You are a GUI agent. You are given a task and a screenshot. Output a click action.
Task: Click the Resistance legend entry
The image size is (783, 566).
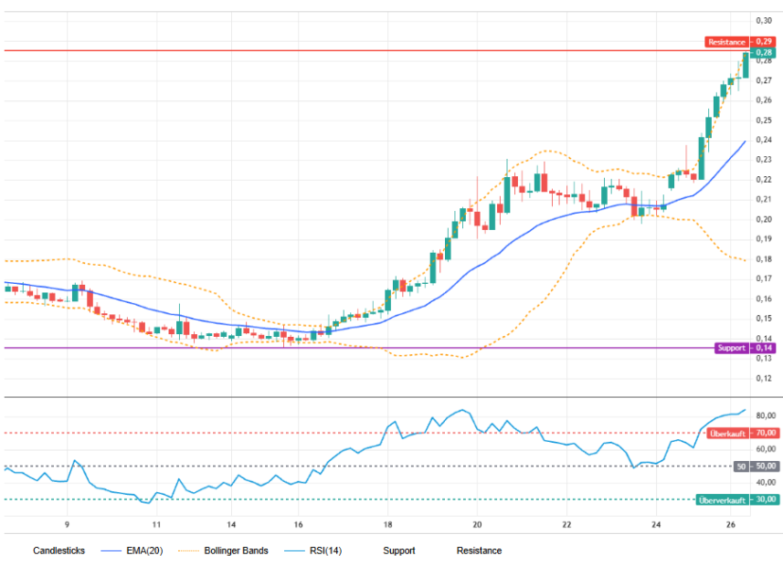(479, 550)
